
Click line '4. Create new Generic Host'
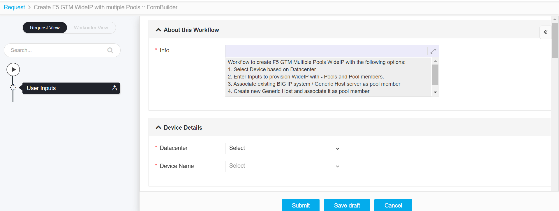pos(299,91)
